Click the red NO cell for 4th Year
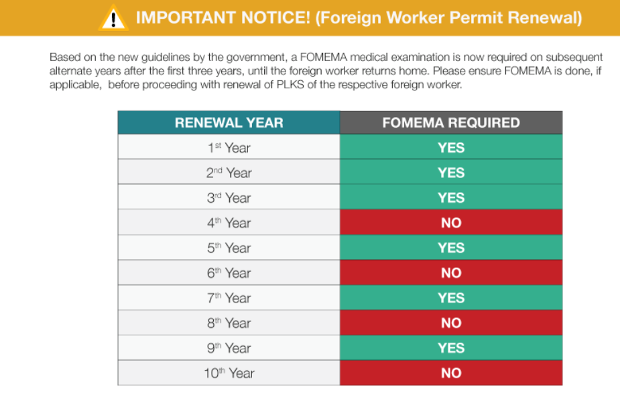 pyautogui.click(x=451, y=222)
